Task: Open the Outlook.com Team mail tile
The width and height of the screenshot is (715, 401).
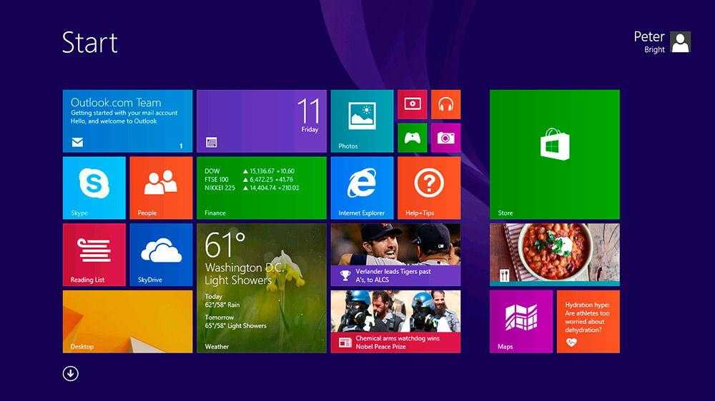Action: [x=127, y=121]
